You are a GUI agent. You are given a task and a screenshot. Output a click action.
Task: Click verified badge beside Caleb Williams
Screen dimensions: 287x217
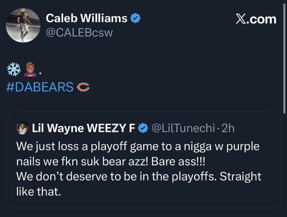pyautogui.click(x=136, y=18)
